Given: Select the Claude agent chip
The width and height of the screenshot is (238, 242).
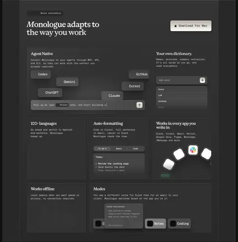Looking at the screenshot, I should point(113,96).
